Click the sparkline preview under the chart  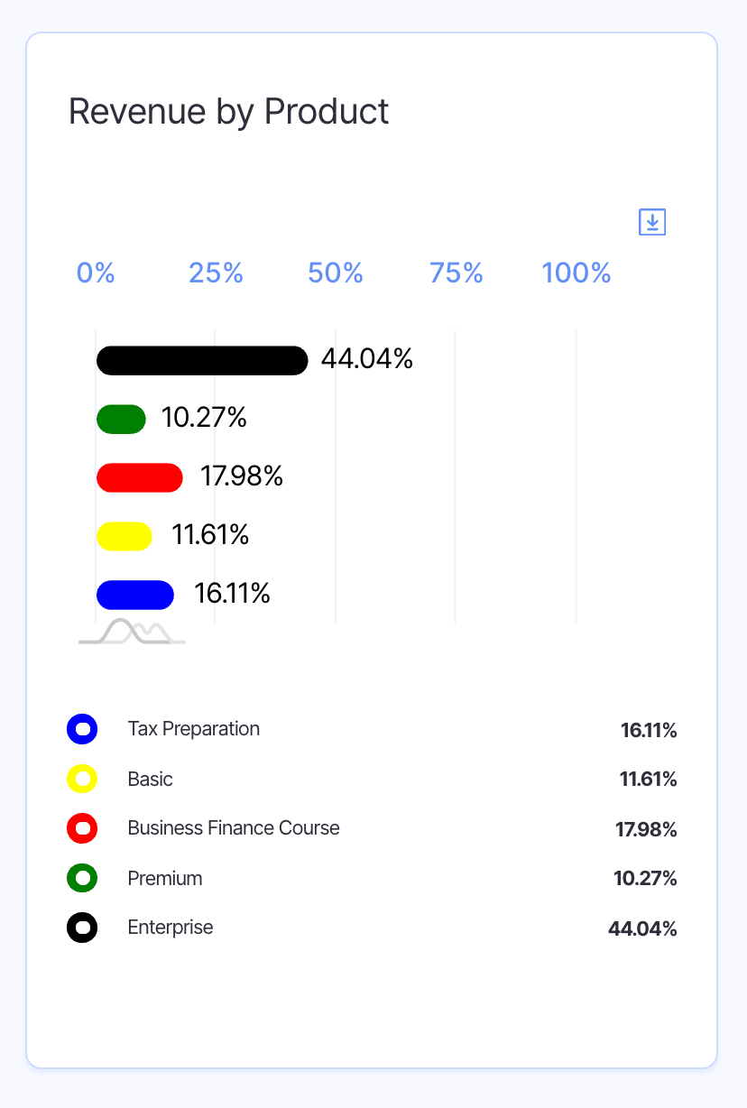tap(132, 632)
